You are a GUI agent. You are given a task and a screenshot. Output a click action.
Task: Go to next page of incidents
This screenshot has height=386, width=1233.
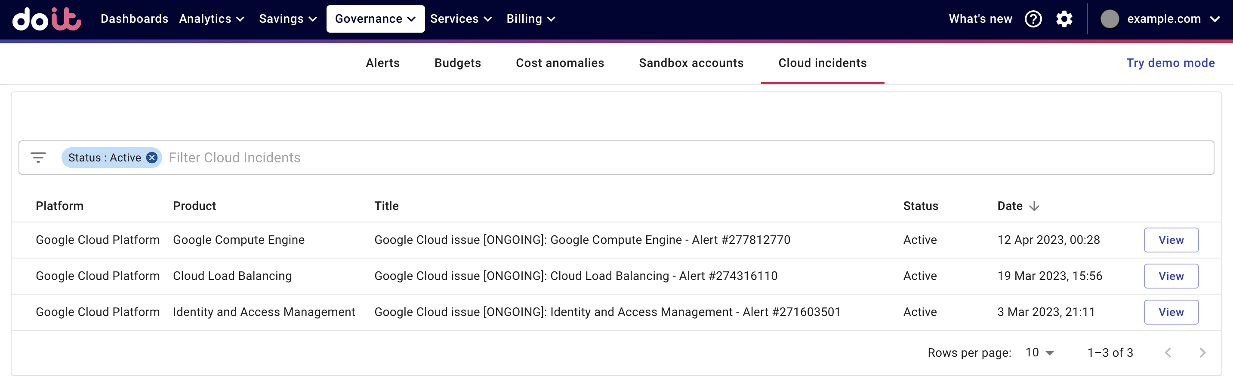tap(1202, 353)
